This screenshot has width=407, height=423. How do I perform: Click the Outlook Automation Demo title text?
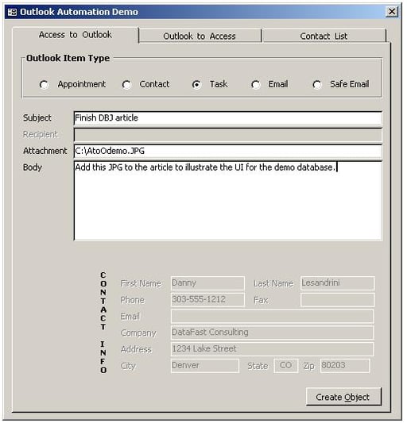(79, 12)
